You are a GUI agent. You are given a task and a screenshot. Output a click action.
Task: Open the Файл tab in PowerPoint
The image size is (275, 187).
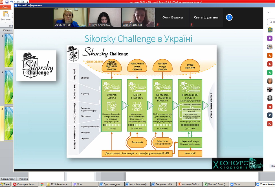point(5,7)
